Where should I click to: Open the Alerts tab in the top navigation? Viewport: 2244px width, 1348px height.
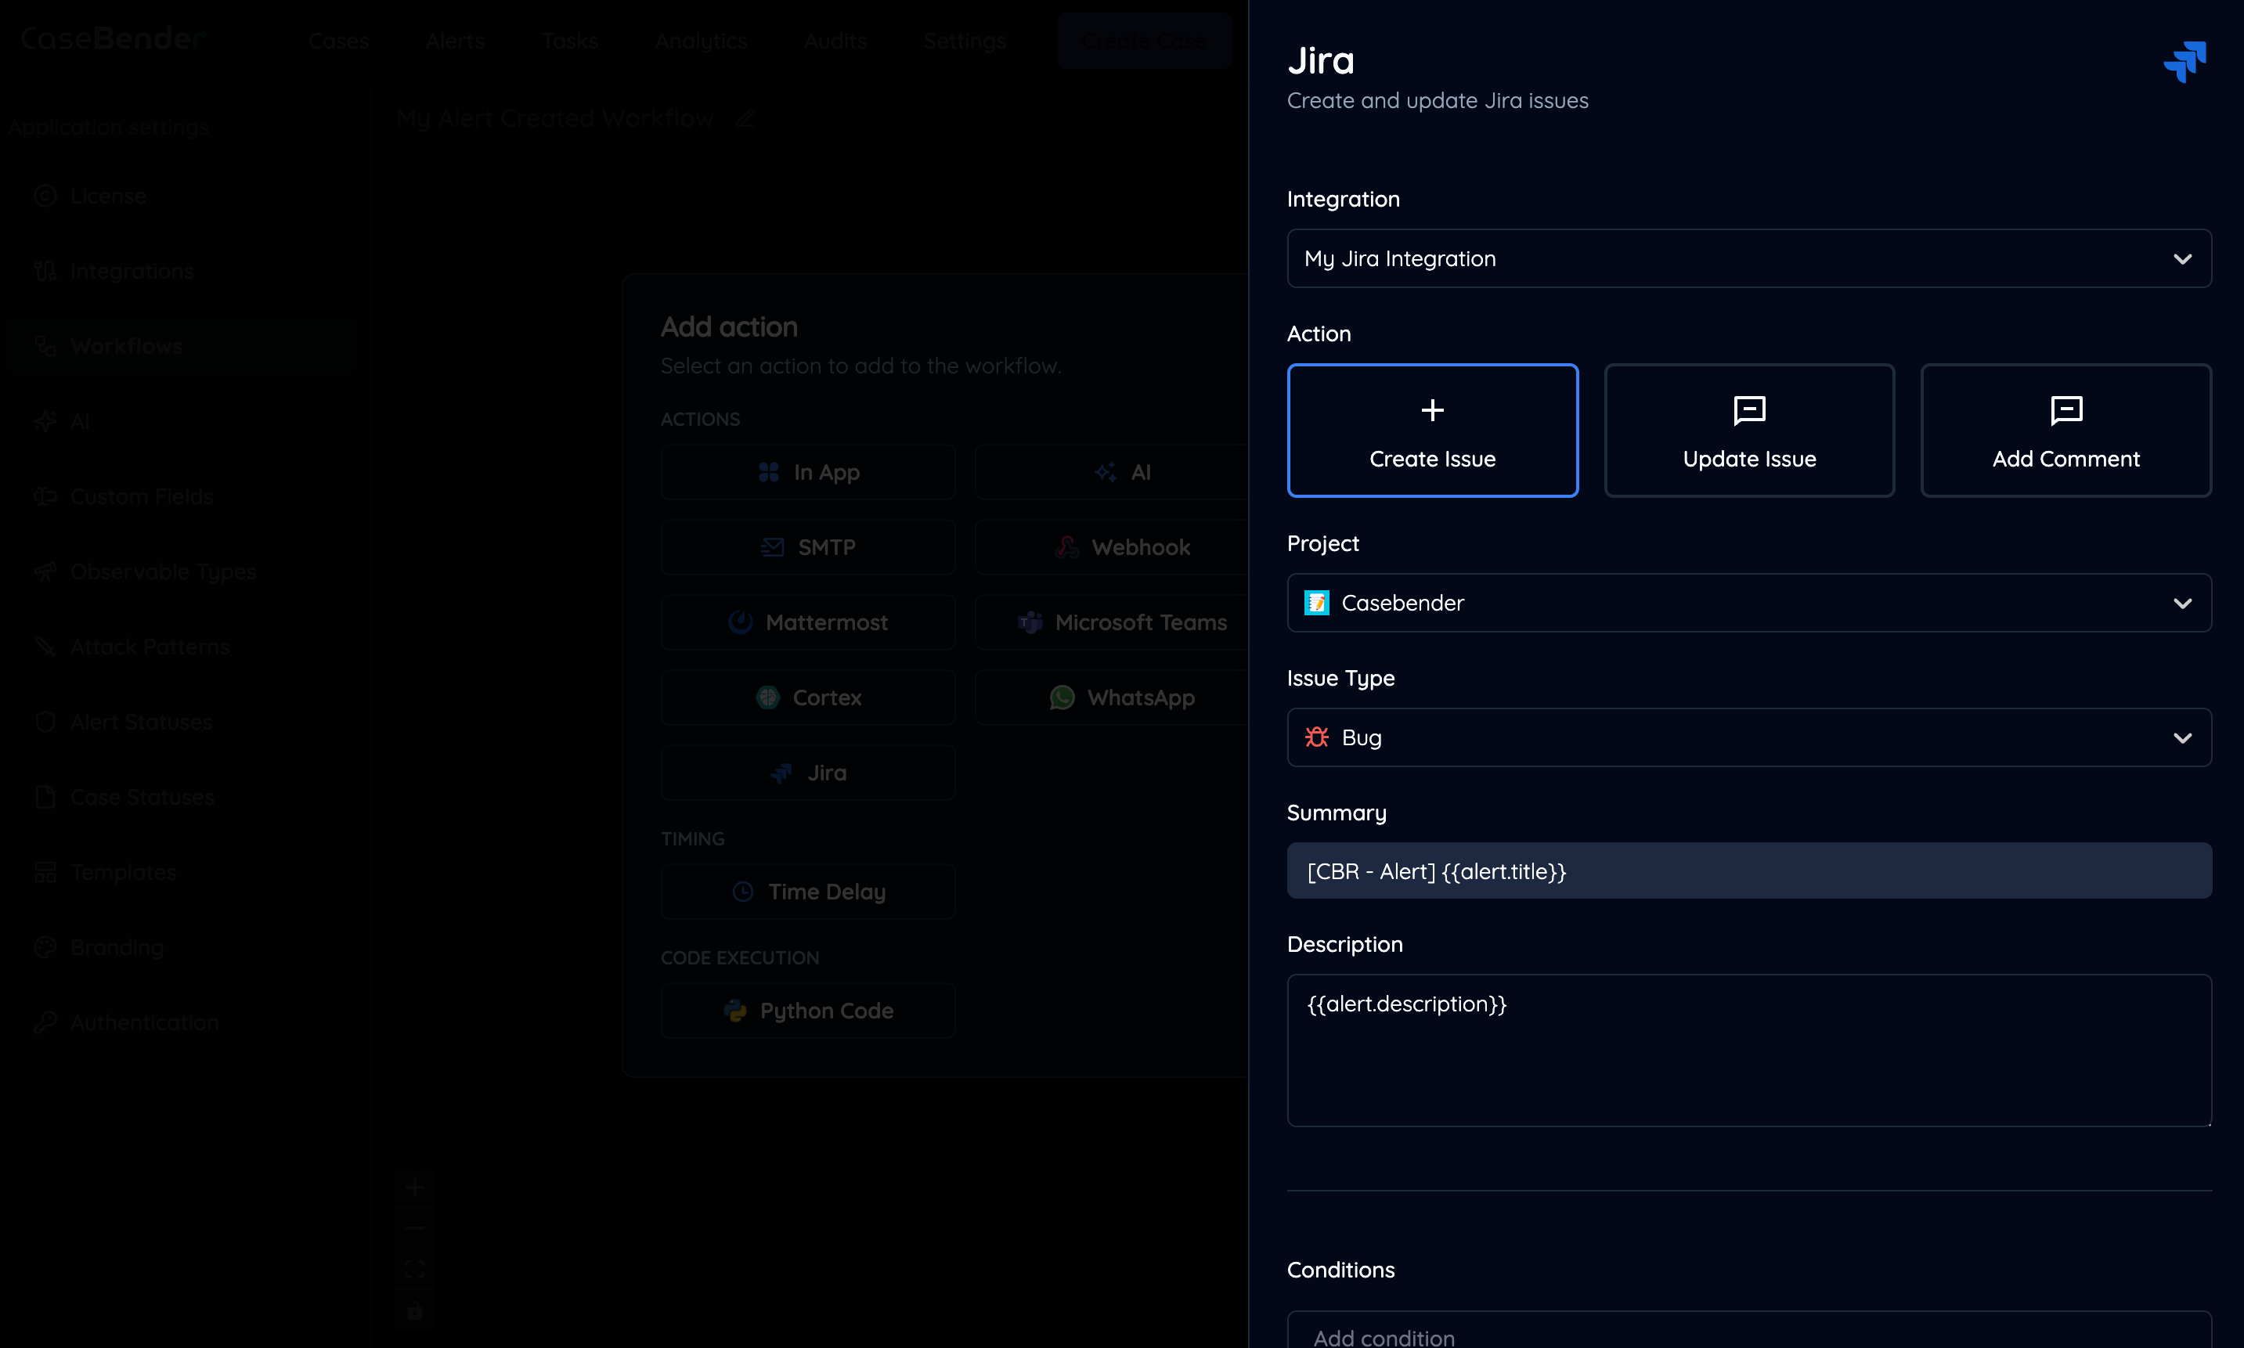tap(454, 41)
